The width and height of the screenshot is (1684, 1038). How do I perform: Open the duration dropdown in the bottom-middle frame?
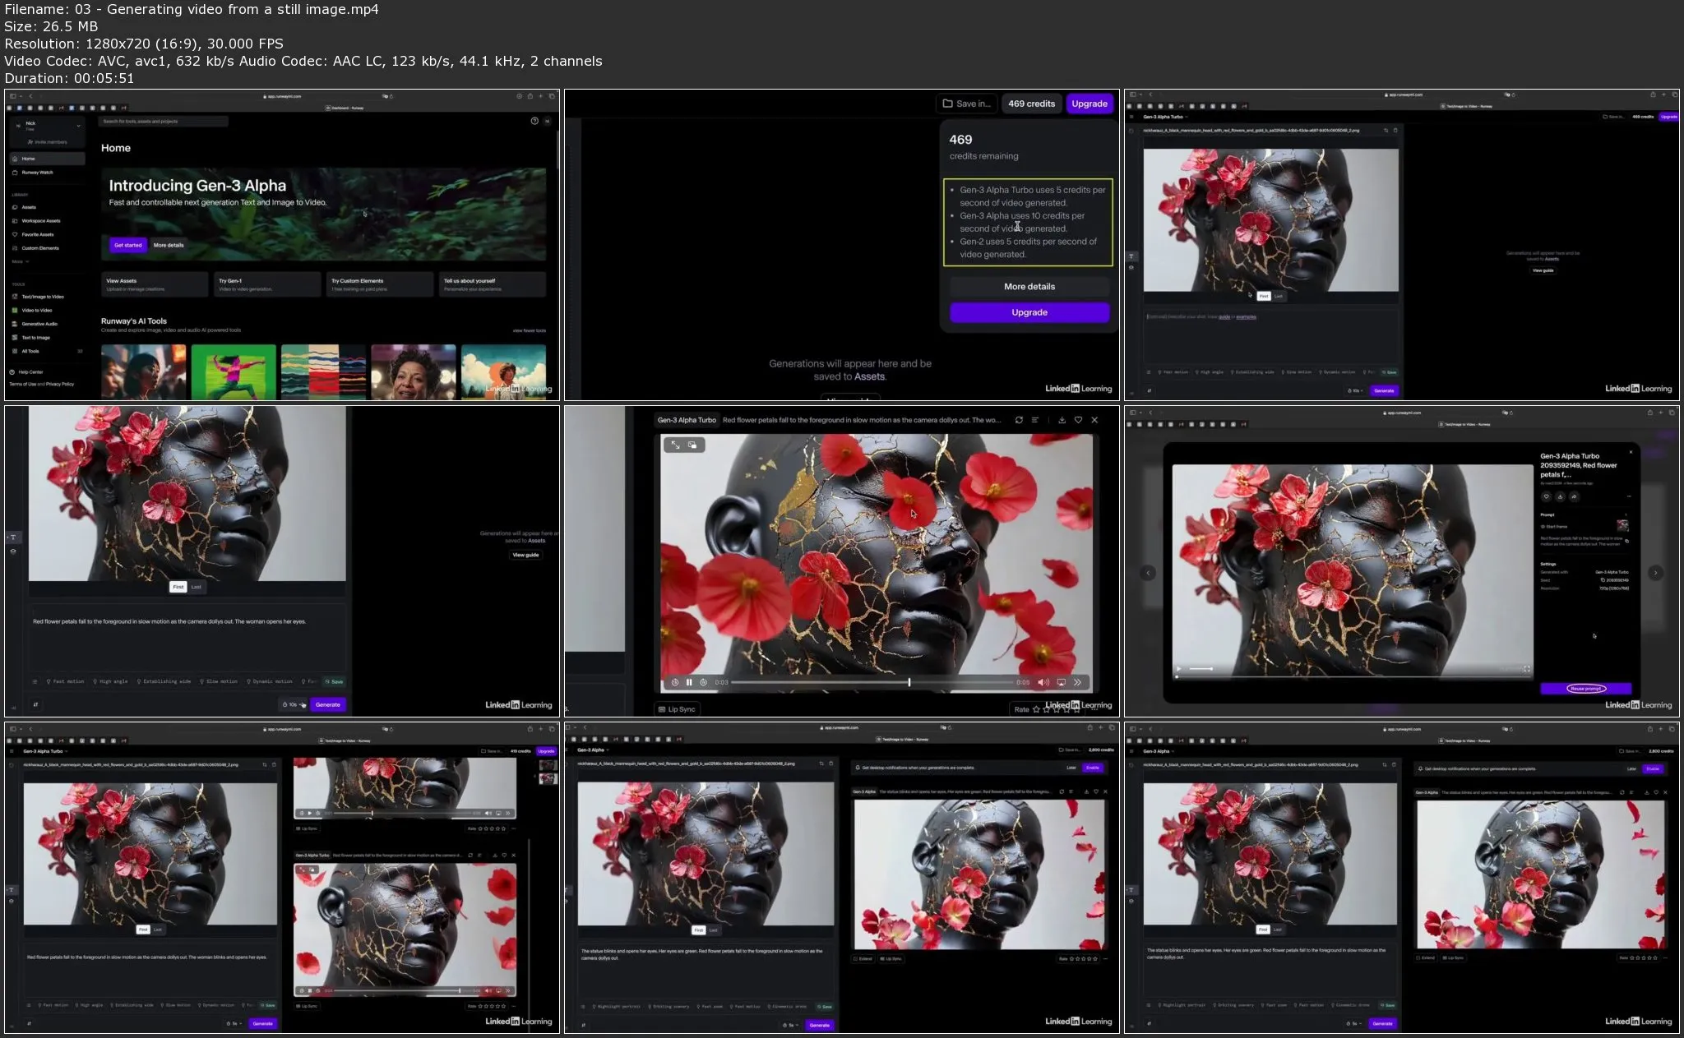coord(790,1025)
